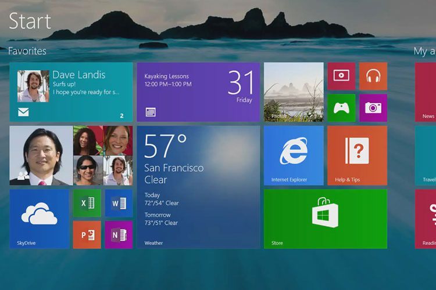Click the '31 Friday' date on calendar tile
Image resolution: width=436 pixels, height=290 pixels.
[x=241, y=86]
